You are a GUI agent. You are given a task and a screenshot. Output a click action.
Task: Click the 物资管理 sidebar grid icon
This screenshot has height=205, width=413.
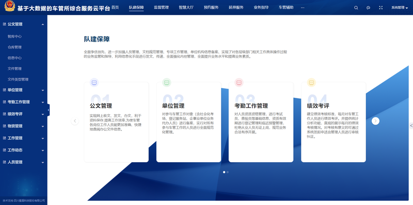click(x=4, y=126)
